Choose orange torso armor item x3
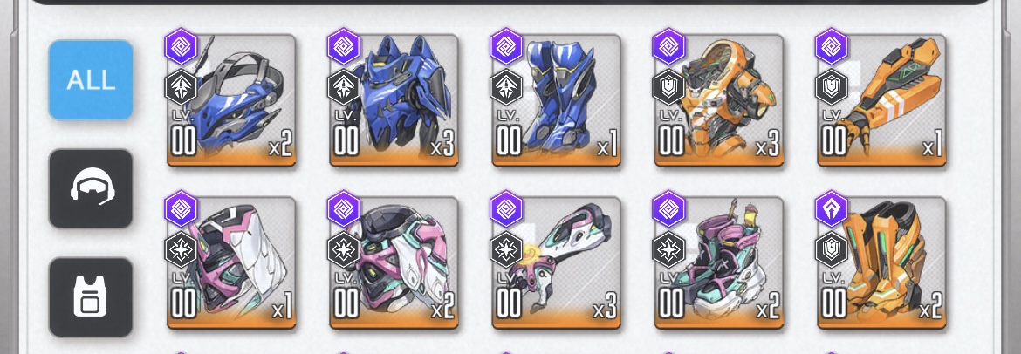The image size is (1021, 354). pyautogui.click(x=720, y=101)
